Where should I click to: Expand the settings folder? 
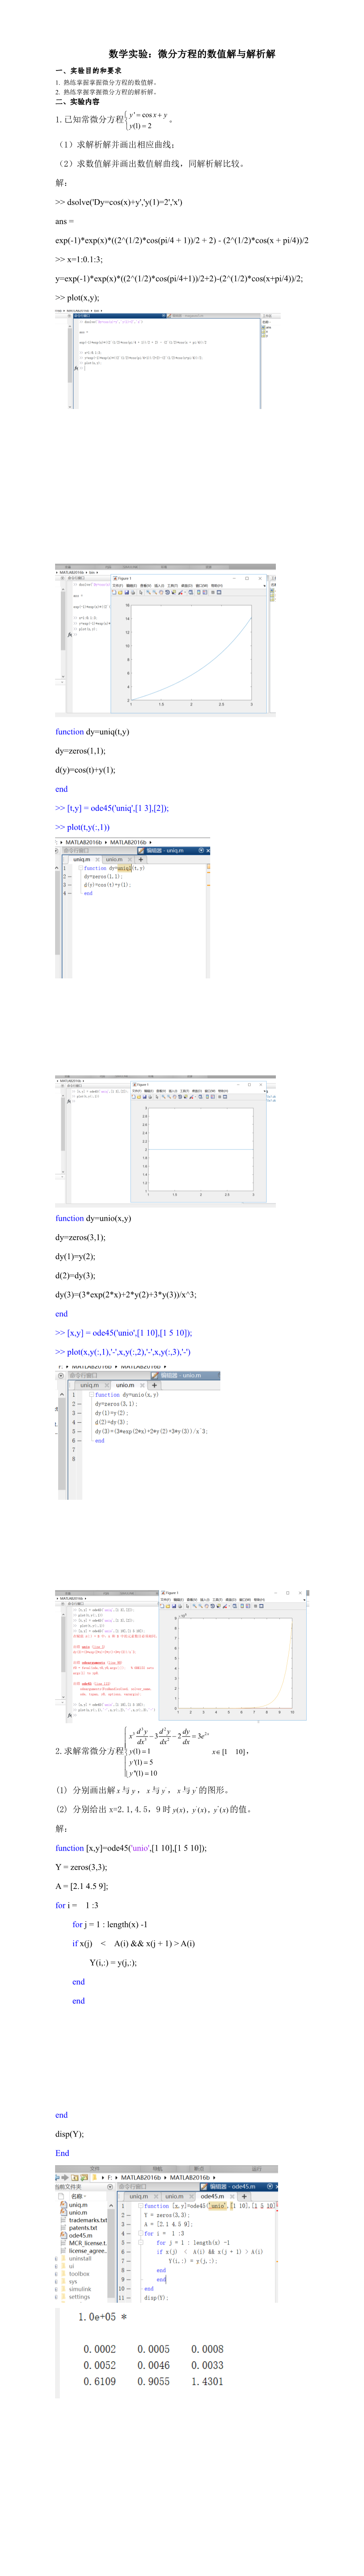pyautogui.click(x=55, y=2296)
